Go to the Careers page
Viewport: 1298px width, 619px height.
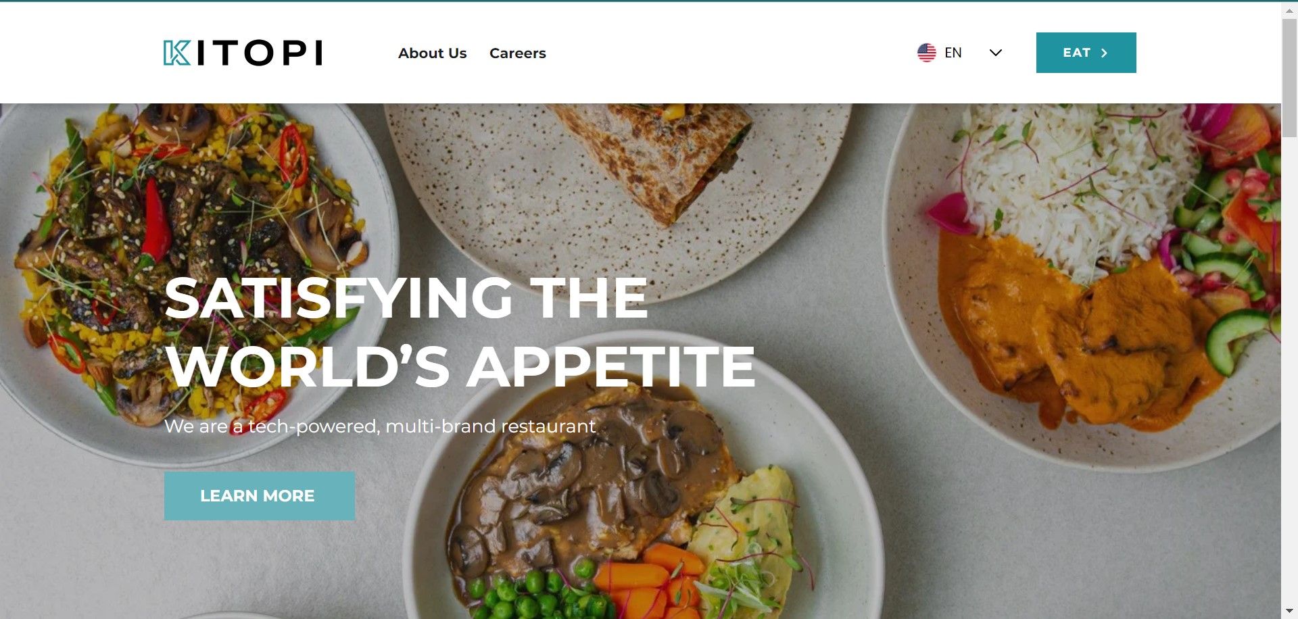517,53
